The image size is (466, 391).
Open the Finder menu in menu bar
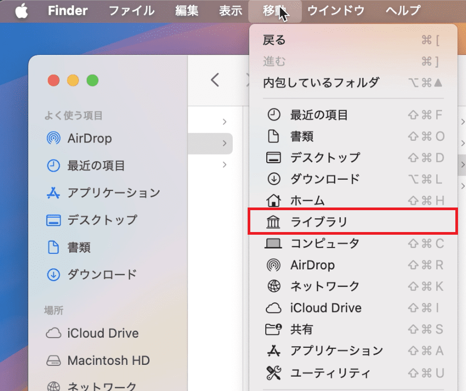[68, 11]
